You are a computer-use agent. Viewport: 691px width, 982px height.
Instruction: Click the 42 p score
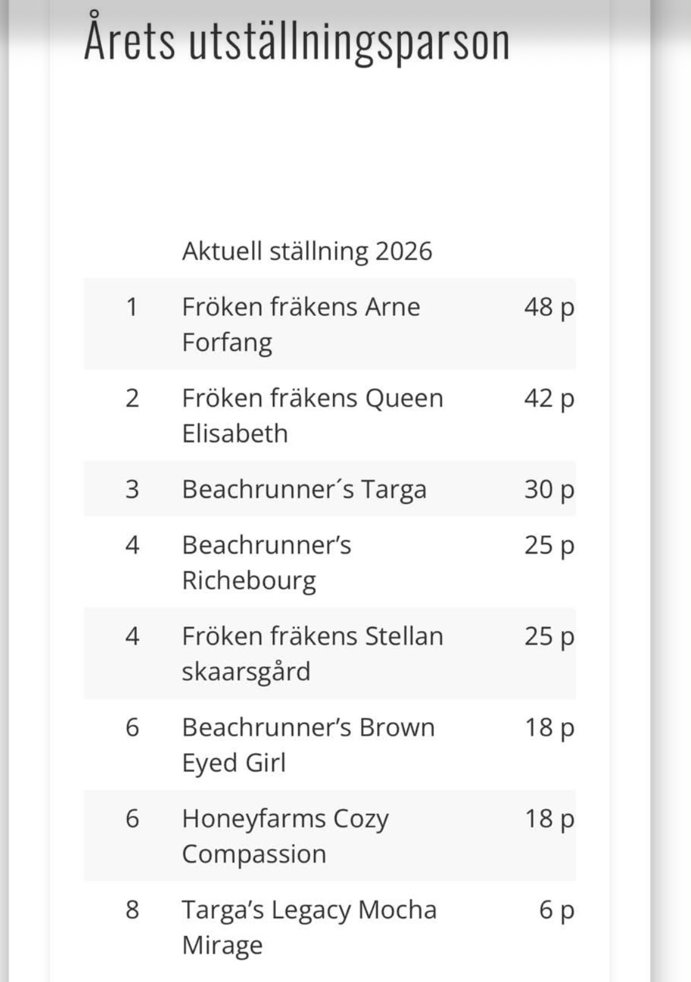coord(549,399)
